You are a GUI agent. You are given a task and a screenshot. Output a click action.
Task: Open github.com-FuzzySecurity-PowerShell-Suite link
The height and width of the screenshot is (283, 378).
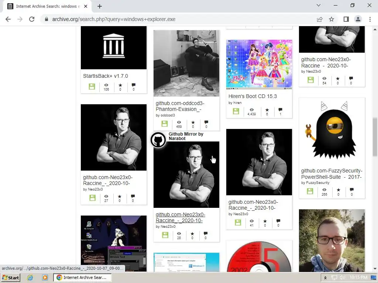(332, 174)
